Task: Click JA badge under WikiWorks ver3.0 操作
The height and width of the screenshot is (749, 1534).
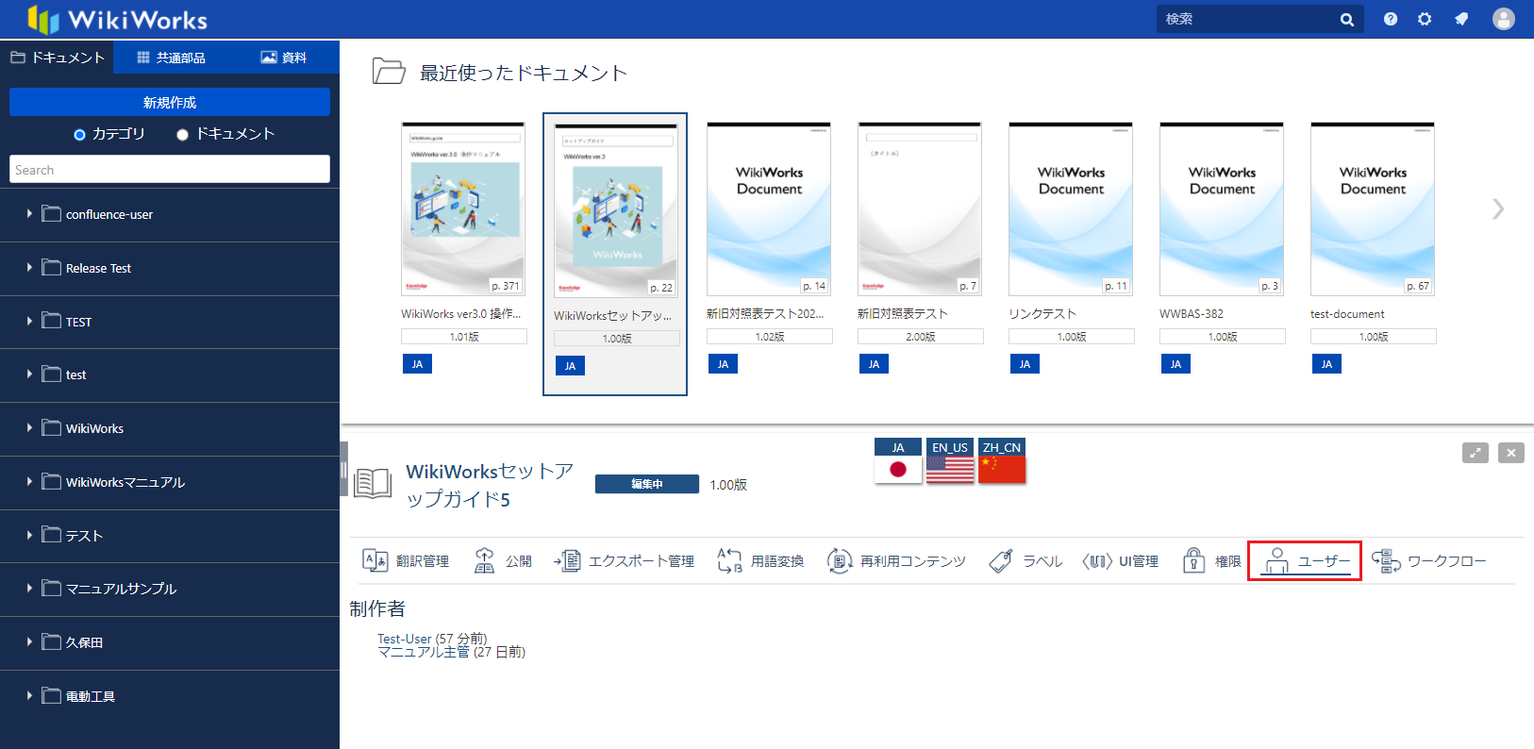Action: (x=417, y=364)
